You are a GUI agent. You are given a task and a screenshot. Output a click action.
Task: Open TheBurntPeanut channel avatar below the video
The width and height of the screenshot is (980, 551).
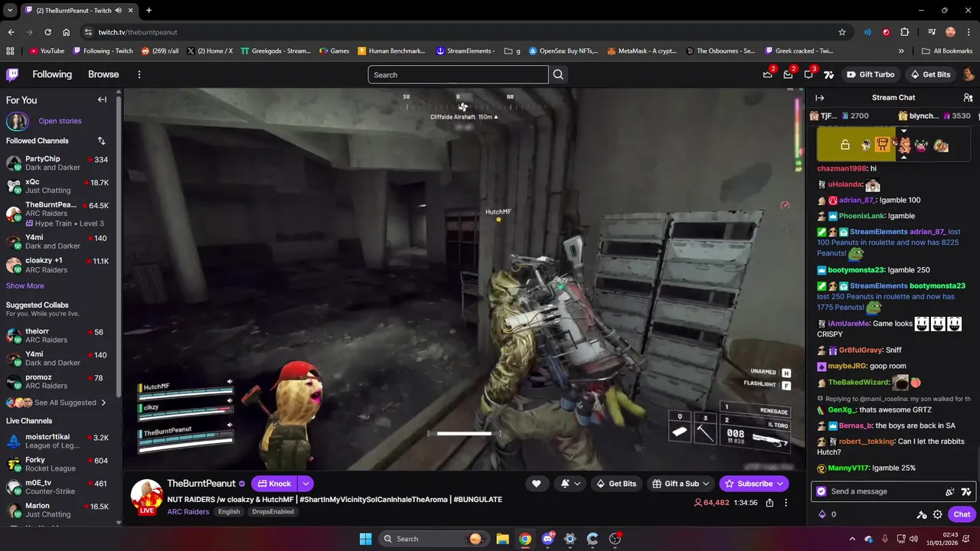(146, 497)
